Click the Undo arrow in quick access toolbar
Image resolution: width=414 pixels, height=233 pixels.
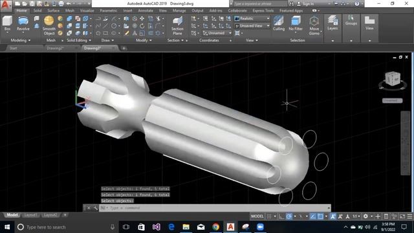(69, 4)
